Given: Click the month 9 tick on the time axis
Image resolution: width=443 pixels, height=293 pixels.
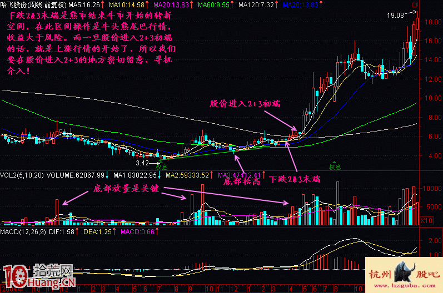Looking at the screenshot, I should click(190, 289).
